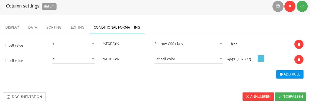Click the red X cancel circle icon

[x=290, y=6]
